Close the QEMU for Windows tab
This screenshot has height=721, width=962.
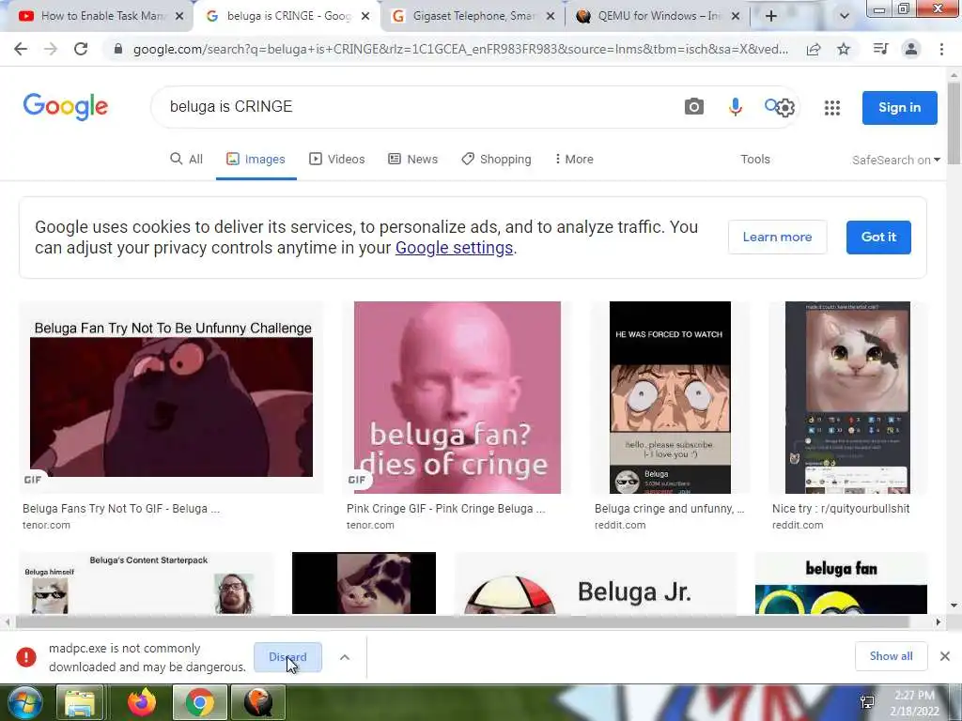pos(737,16)
